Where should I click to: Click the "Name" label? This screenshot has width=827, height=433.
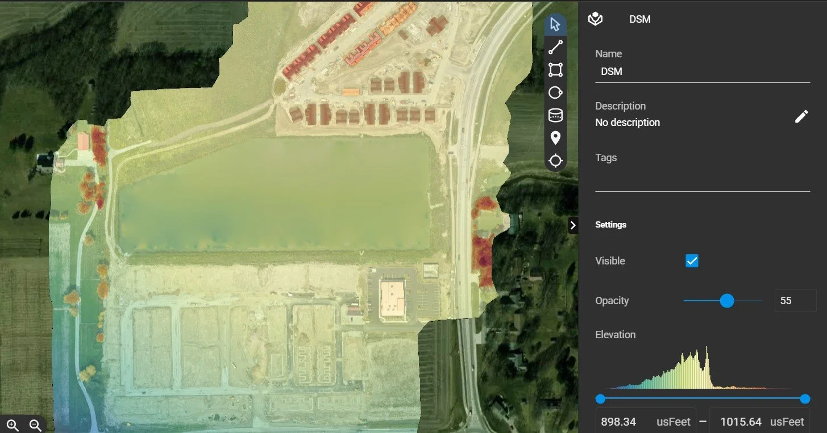[x=608, y=54]
